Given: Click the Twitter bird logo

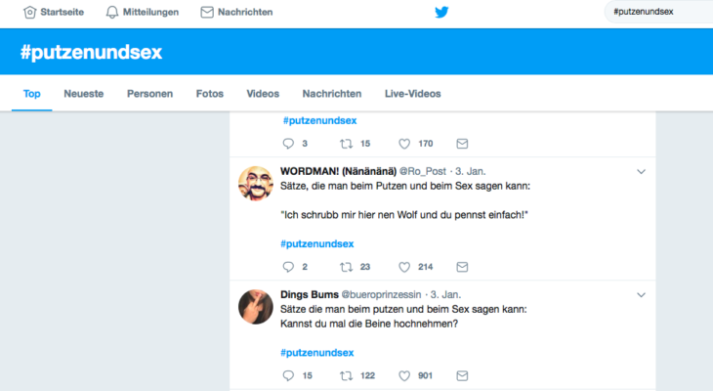Looking at the screenshot, I should 441,12.
